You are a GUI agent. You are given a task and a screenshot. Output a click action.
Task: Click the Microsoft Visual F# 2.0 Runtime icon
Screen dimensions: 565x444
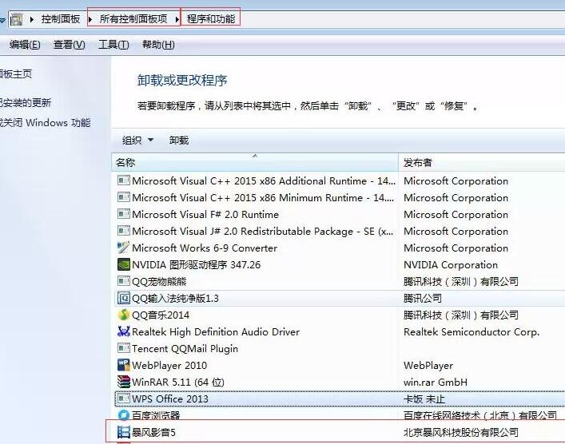tap(124, 214)
